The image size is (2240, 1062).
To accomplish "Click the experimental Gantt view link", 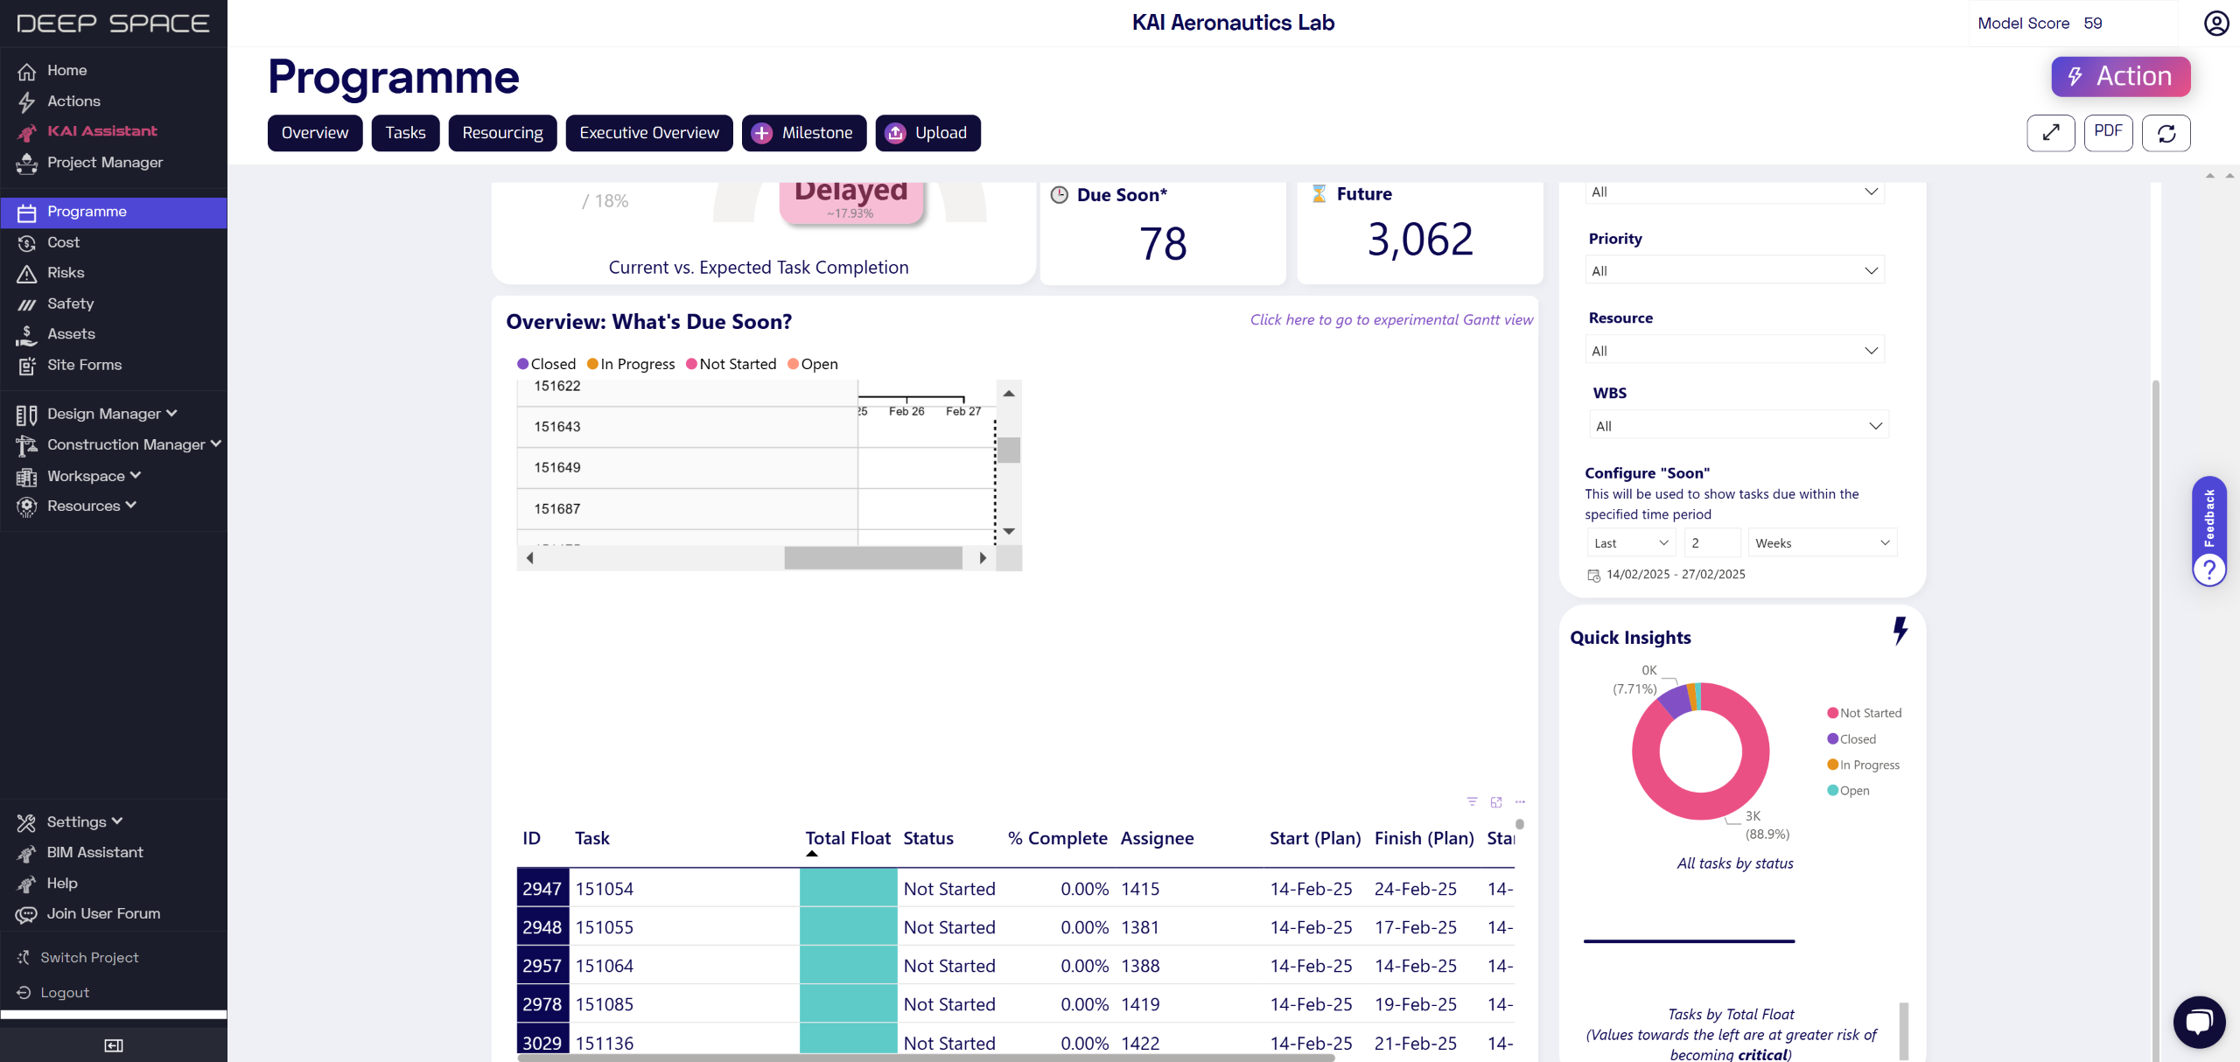I will [1391, 320].
